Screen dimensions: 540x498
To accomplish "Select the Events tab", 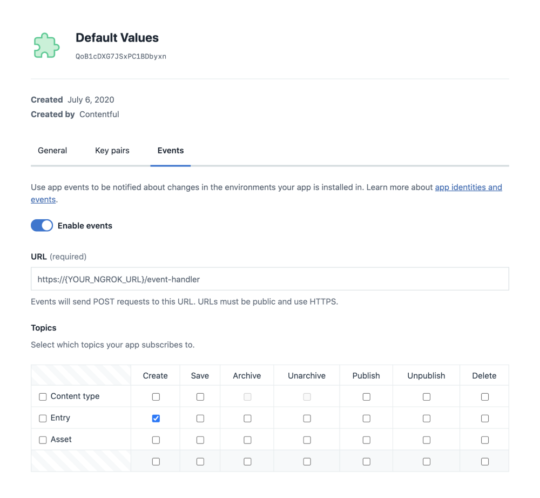I will click(171, 150).
